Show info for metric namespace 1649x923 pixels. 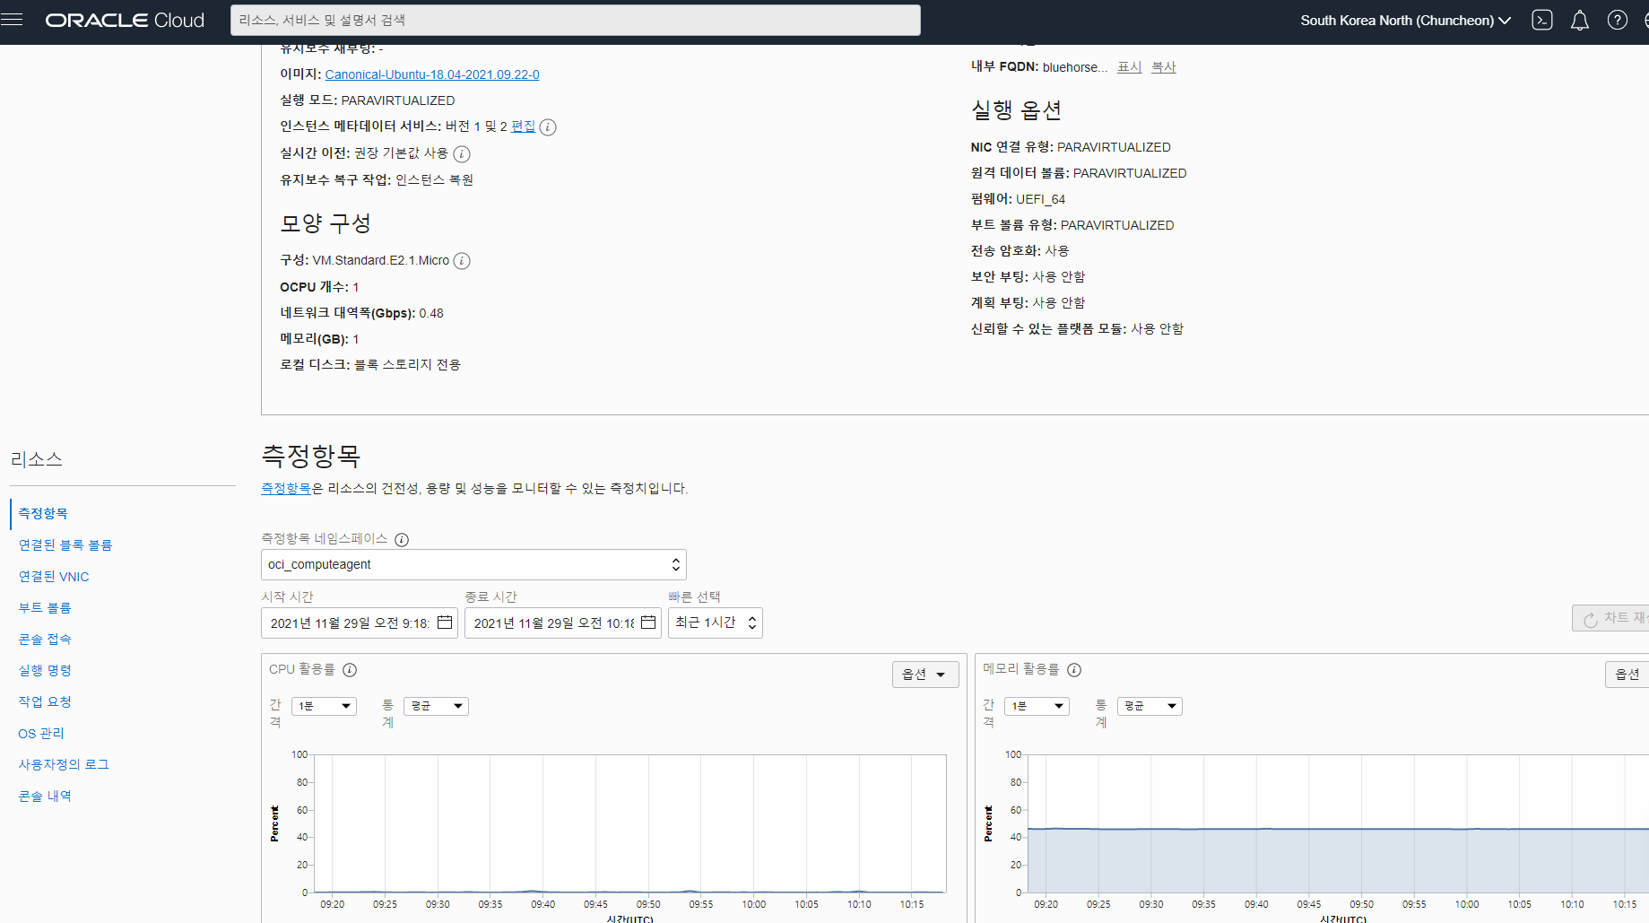click(402, 540)
